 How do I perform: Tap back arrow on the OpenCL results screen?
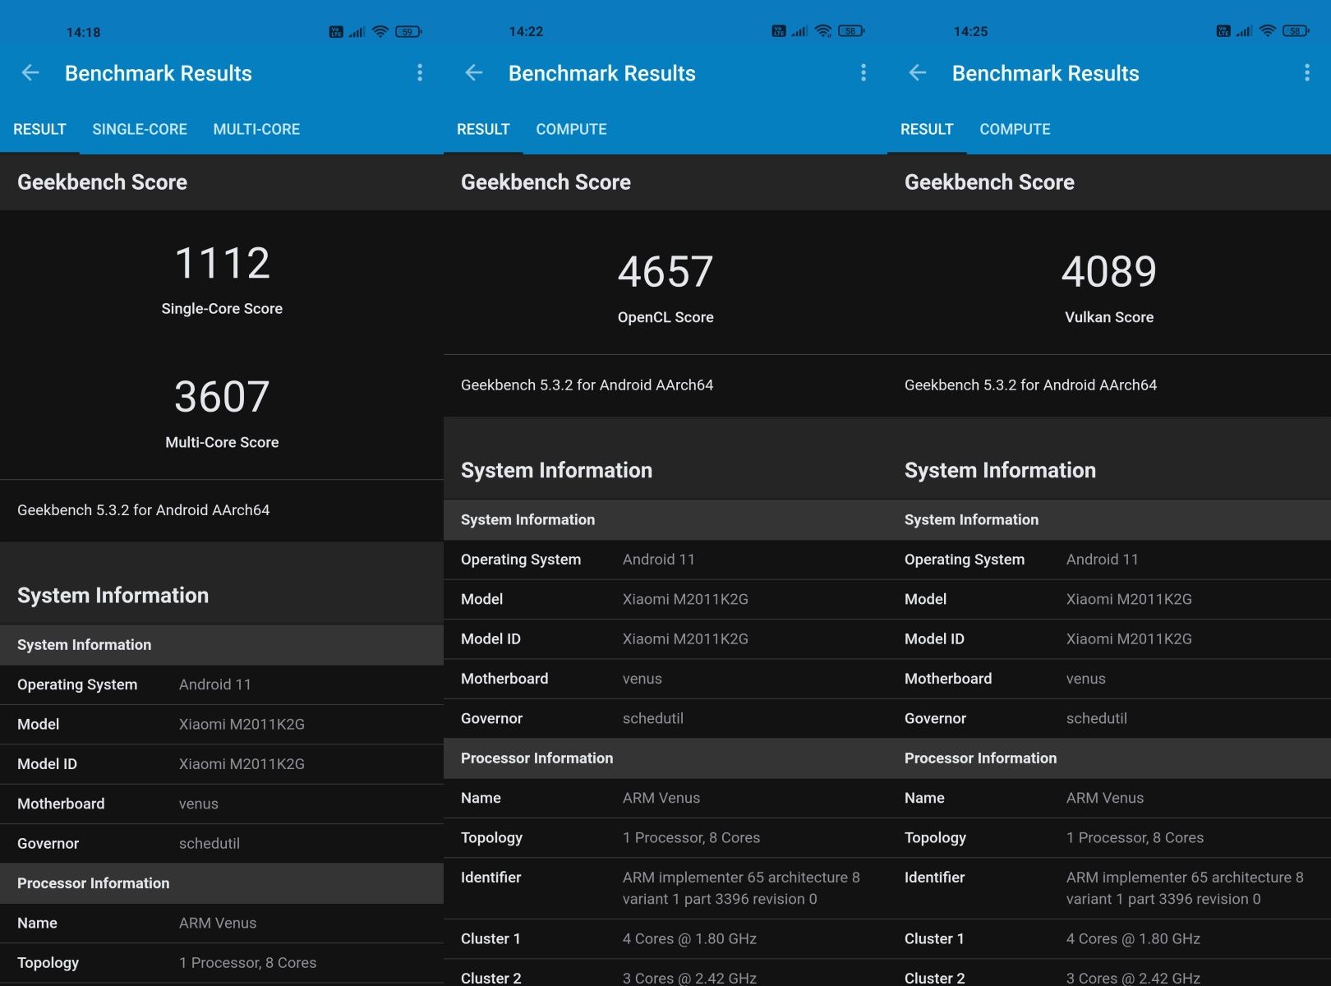[474, 73]
